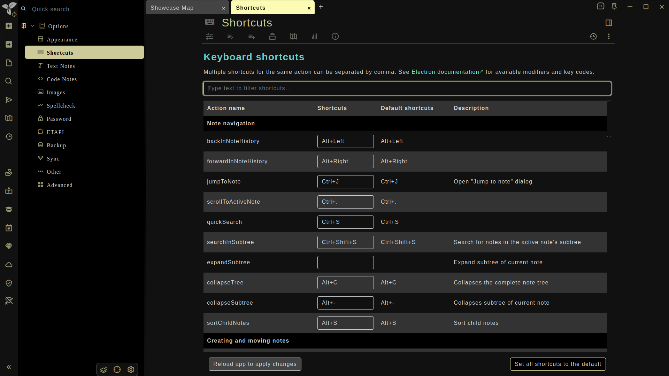
Task: Click the chat face icon in title bar
Action: [x=601, y=6]
